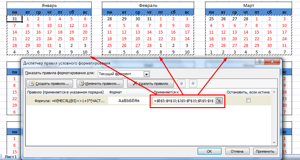This screenshot has height=160, width=300.
Task: Click the 'АаВbБбЯя' format preview
Action: (129, 100)
